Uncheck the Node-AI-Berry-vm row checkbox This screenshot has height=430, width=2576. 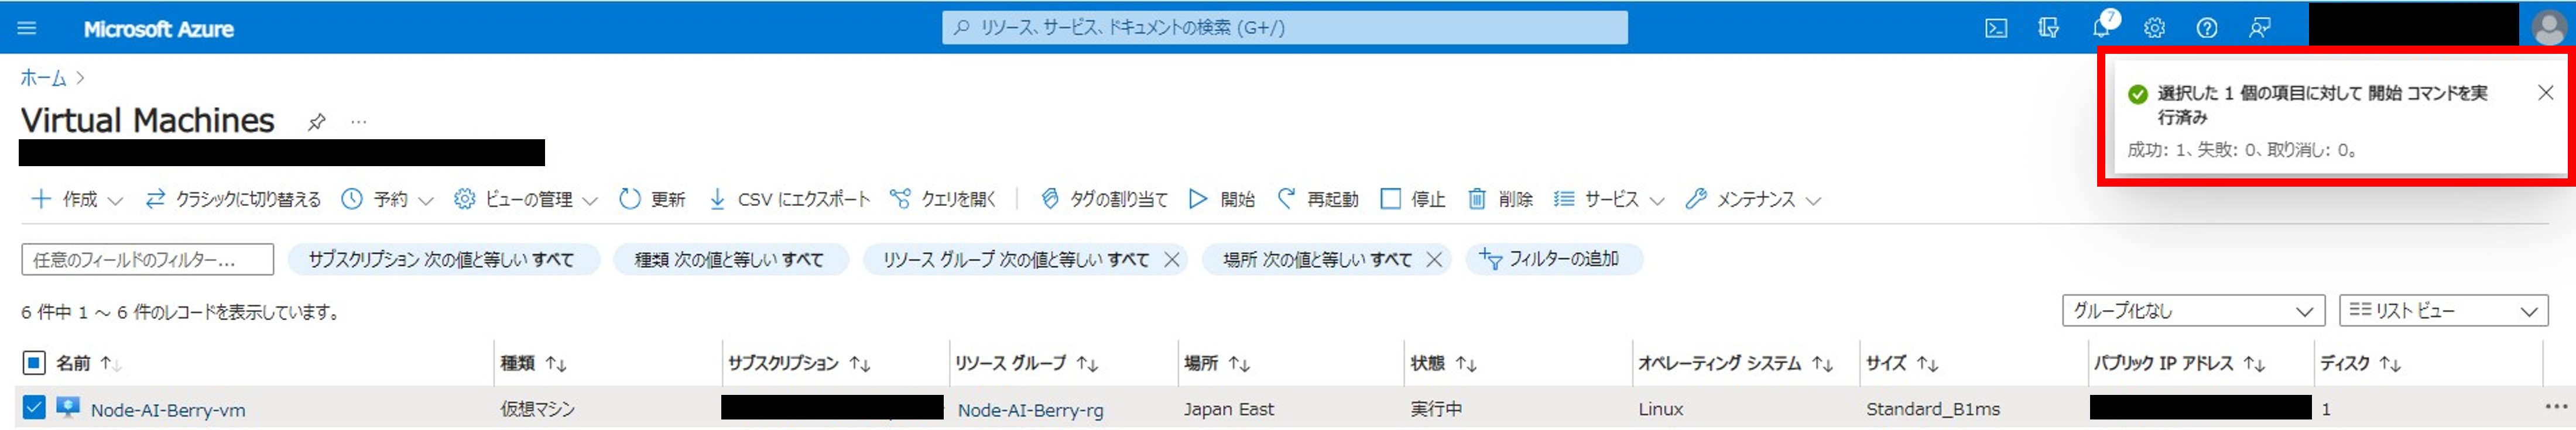tap(34, 408)
